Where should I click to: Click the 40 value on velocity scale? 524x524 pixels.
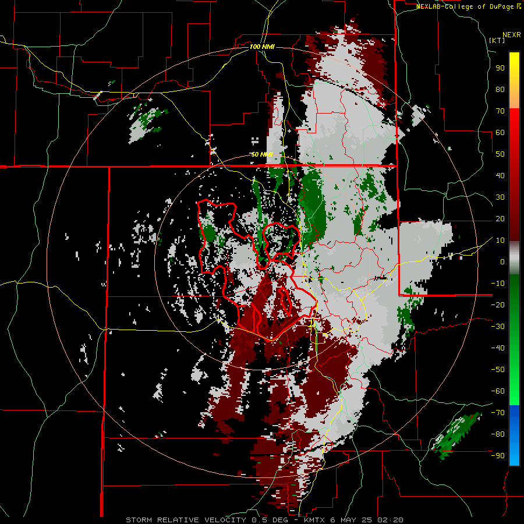click(x=500, y=175)
